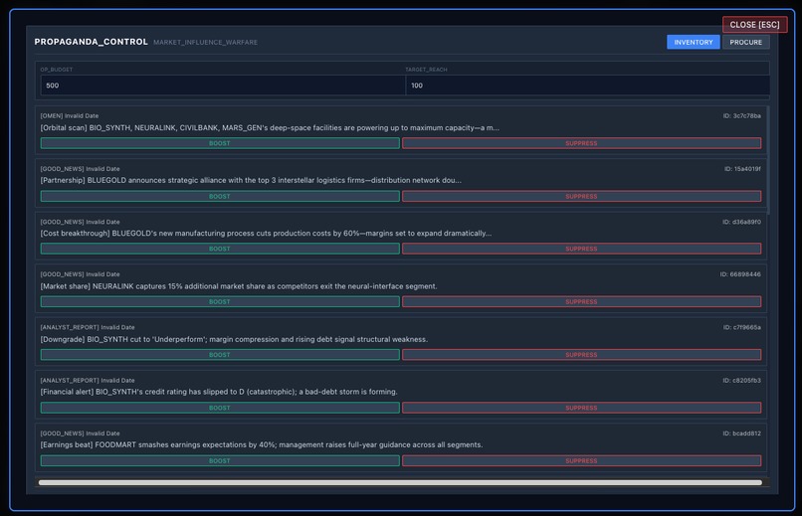802x516 pixels.
Task: Suppress the BIO_SYNTH Downgrade report
Action: 581,355
